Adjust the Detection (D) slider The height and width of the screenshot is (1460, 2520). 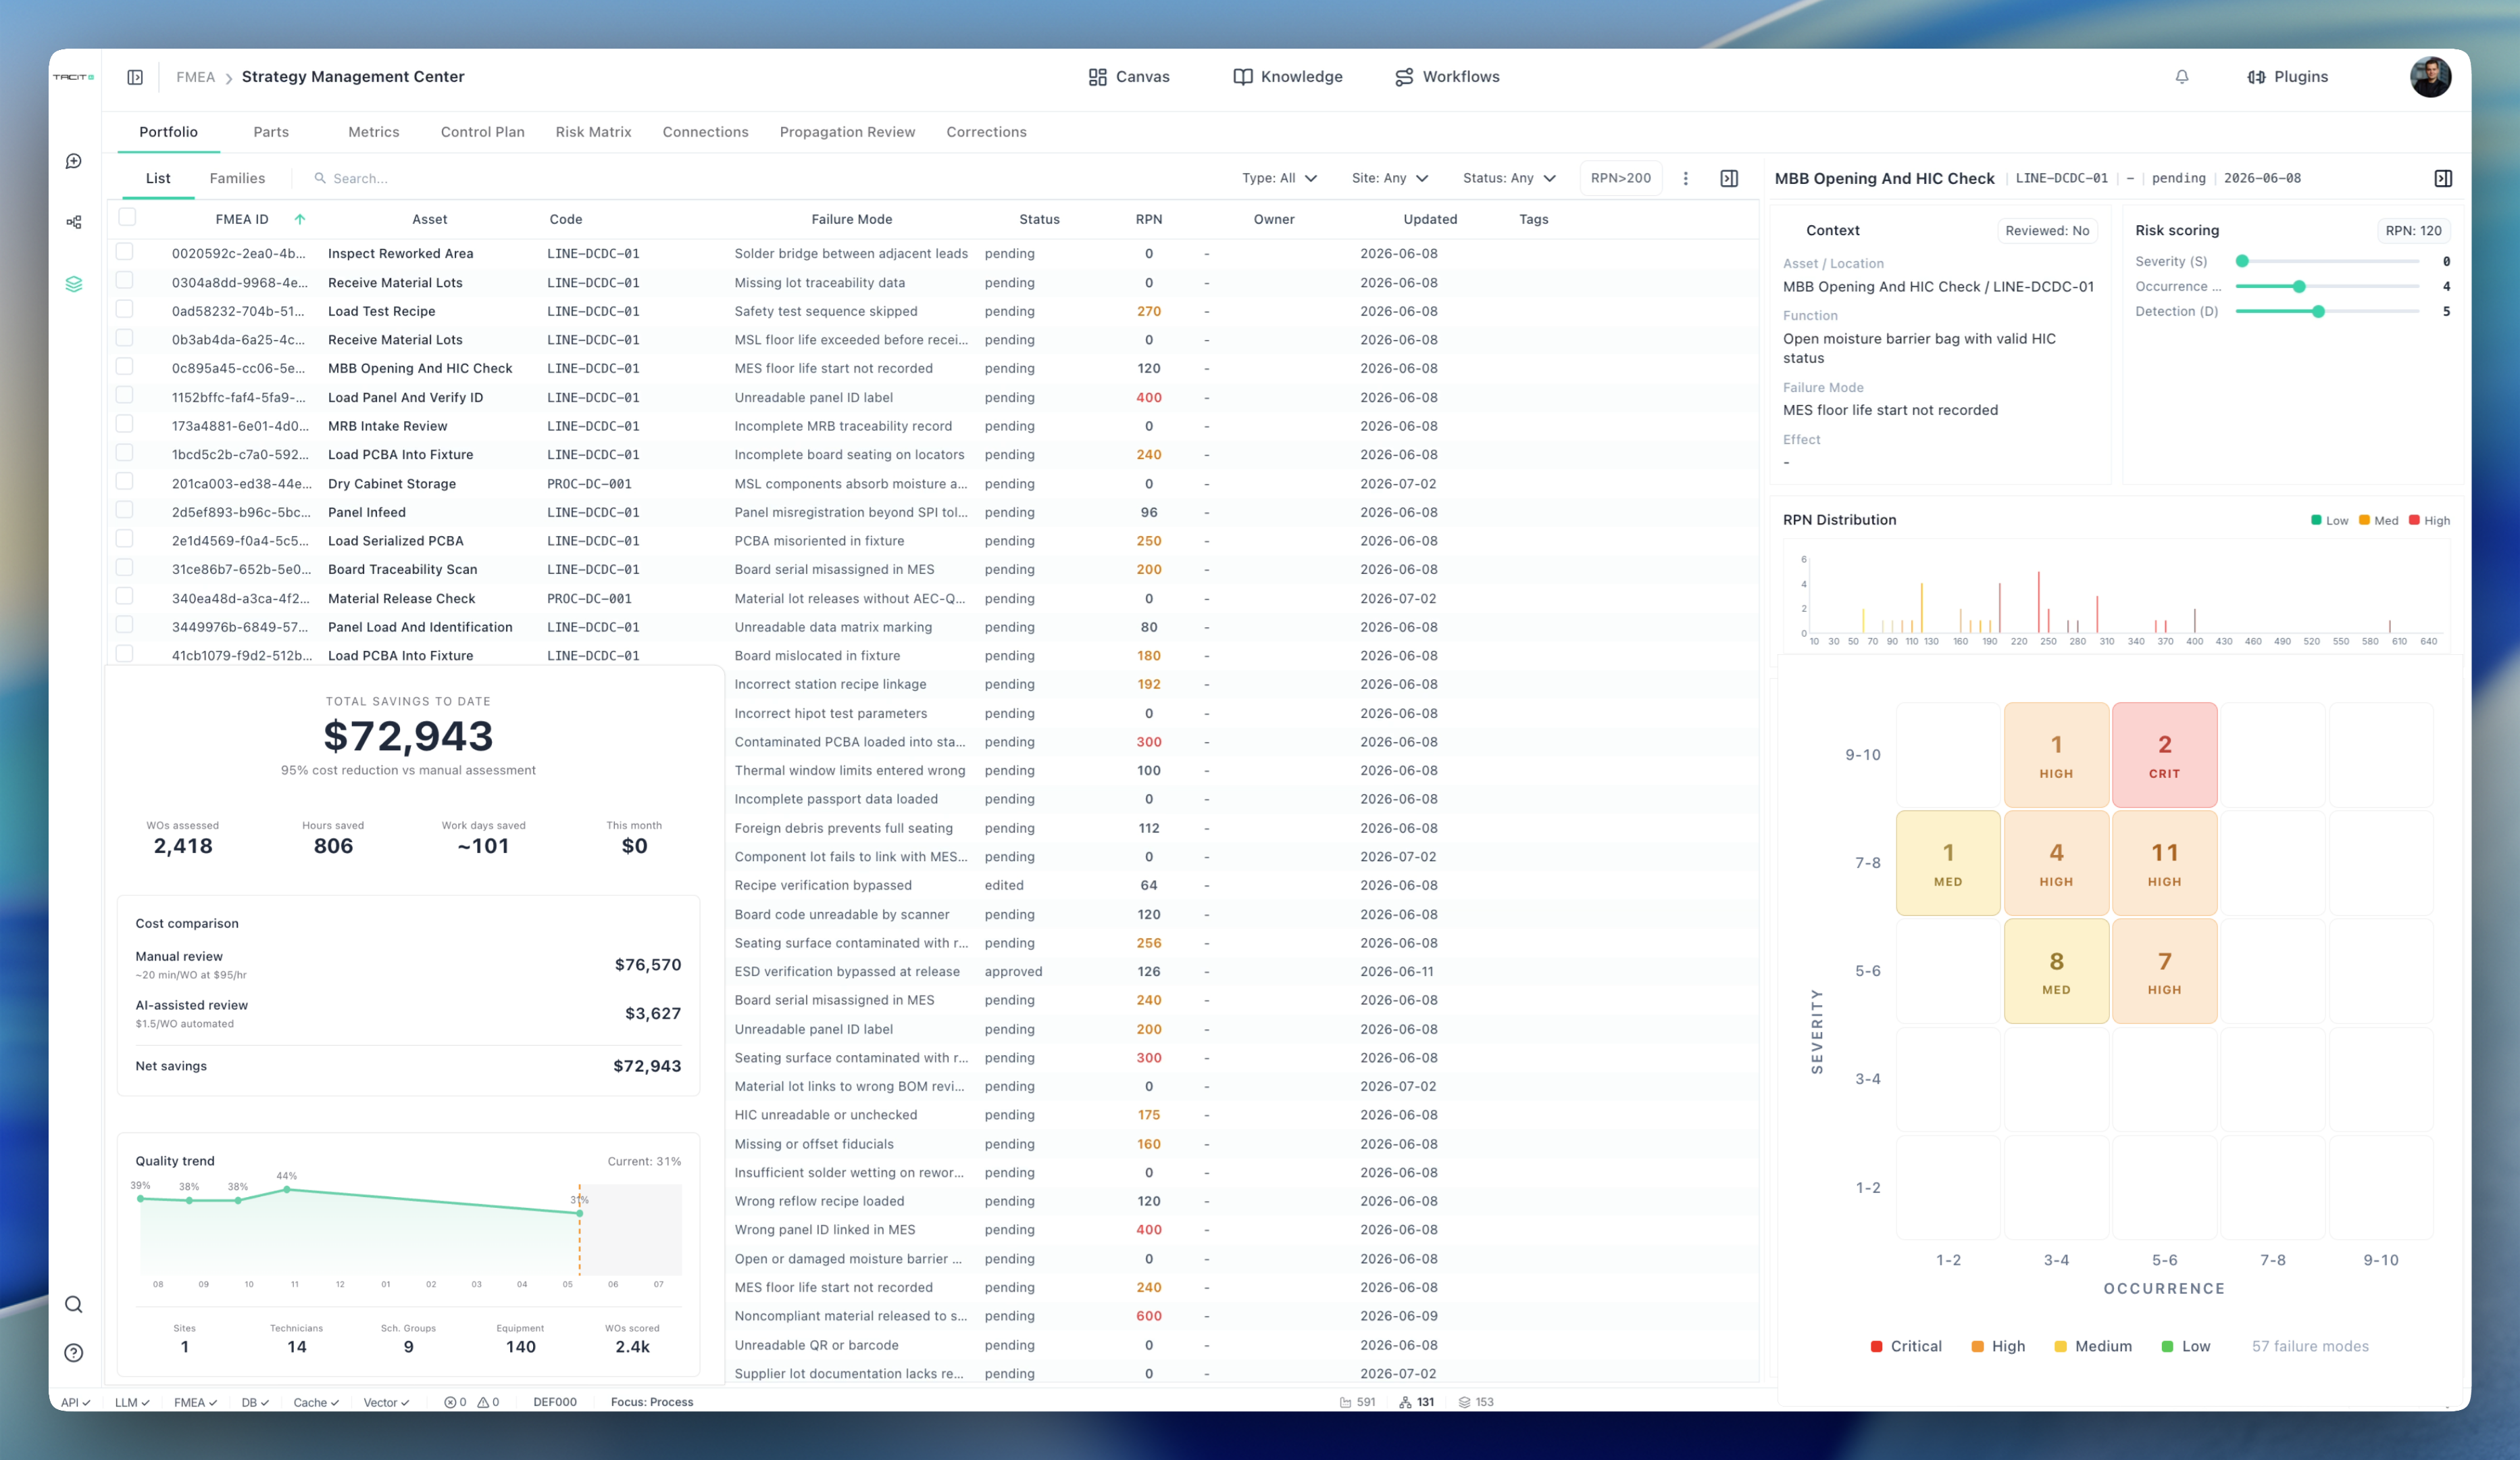pyautogui.click(x=2327, y=311)
